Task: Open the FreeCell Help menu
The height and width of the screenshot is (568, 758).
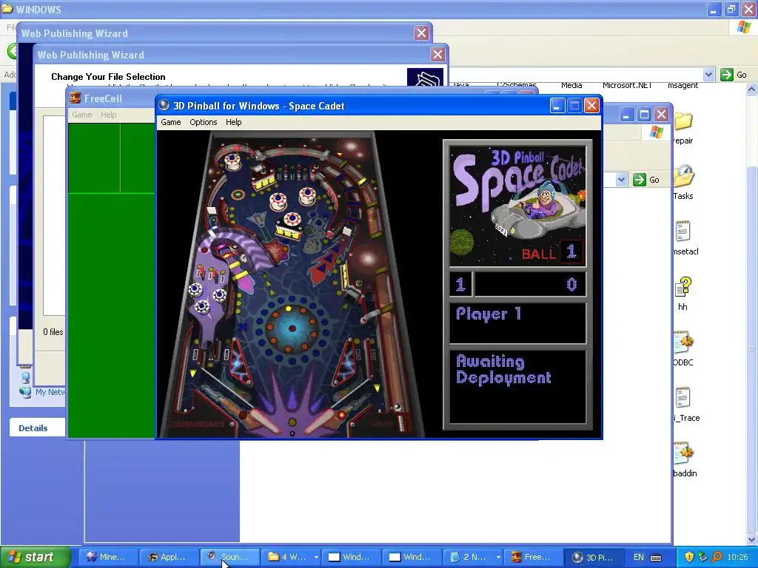Action: click(108, 115)
